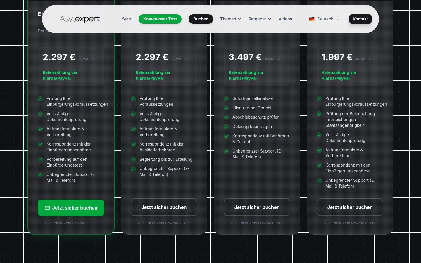Click Prüfung Ihrer Voraussetzungen text
421x263 pixels.
[156, 101]
